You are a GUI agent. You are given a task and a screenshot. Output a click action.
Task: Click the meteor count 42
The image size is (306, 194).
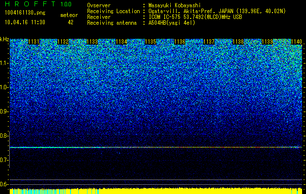point(71,22)
